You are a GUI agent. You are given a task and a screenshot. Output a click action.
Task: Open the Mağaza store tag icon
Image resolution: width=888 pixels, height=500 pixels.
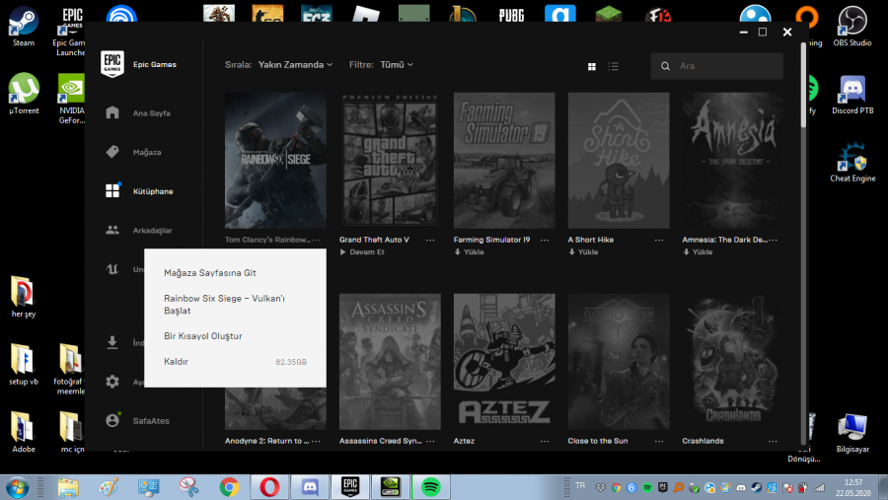[x=112, y=152]
